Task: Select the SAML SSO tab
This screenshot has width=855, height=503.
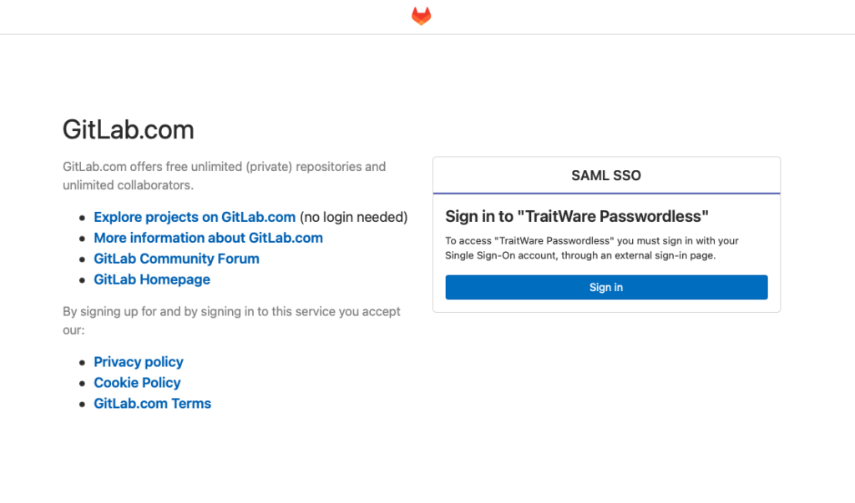Action: click(x=606, y=175)
